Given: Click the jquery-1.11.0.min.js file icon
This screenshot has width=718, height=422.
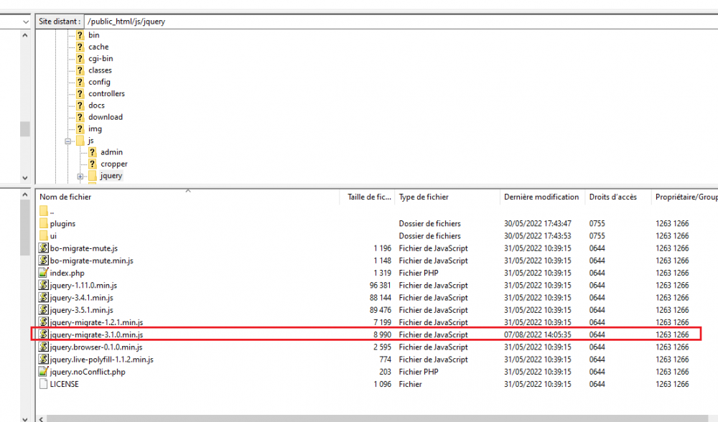Looking at the screenshot, I should click(x=44, y=285).
